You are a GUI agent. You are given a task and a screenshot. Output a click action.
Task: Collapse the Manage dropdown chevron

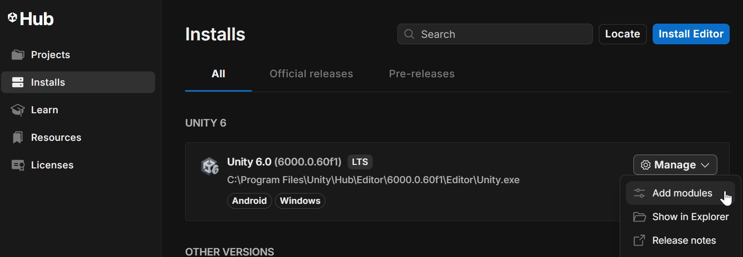point(705,165)
